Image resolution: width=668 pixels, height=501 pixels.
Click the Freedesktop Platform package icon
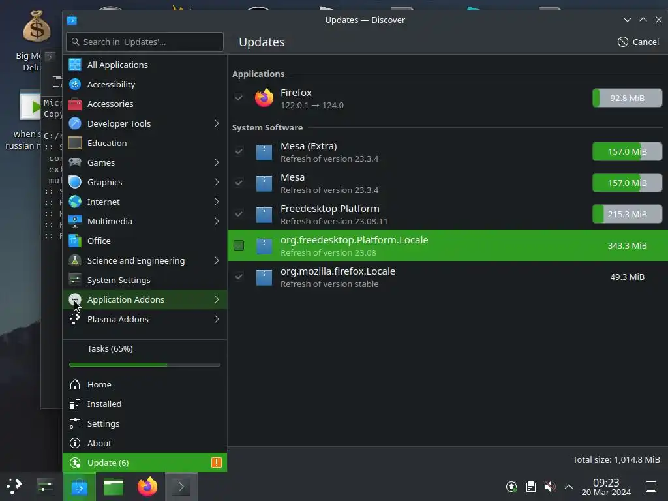(x=264, y=215)
